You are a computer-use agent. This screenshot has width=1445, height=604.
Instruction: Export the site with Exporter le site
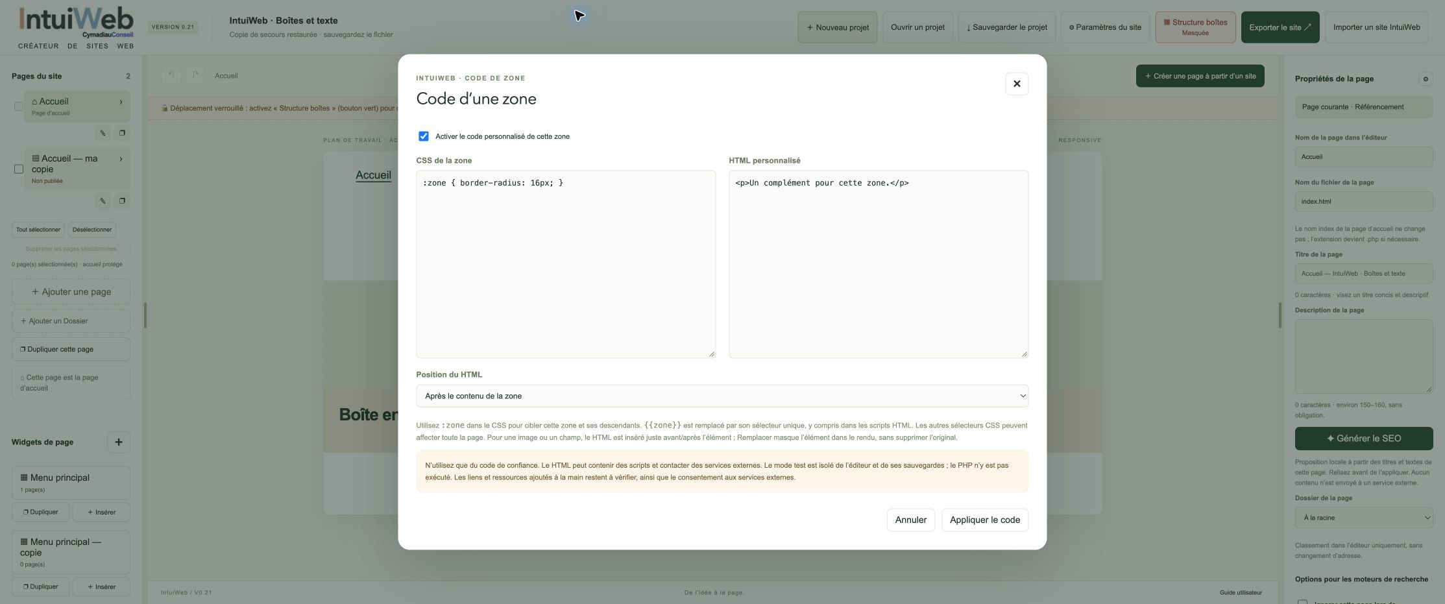click(x=1280, y=27)
